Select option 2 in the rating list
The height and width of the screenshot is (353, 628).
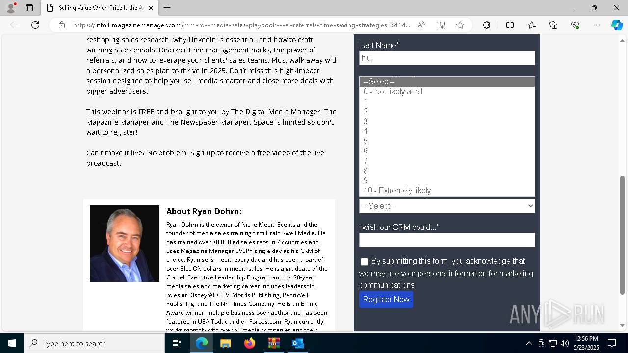pos(447,111)
